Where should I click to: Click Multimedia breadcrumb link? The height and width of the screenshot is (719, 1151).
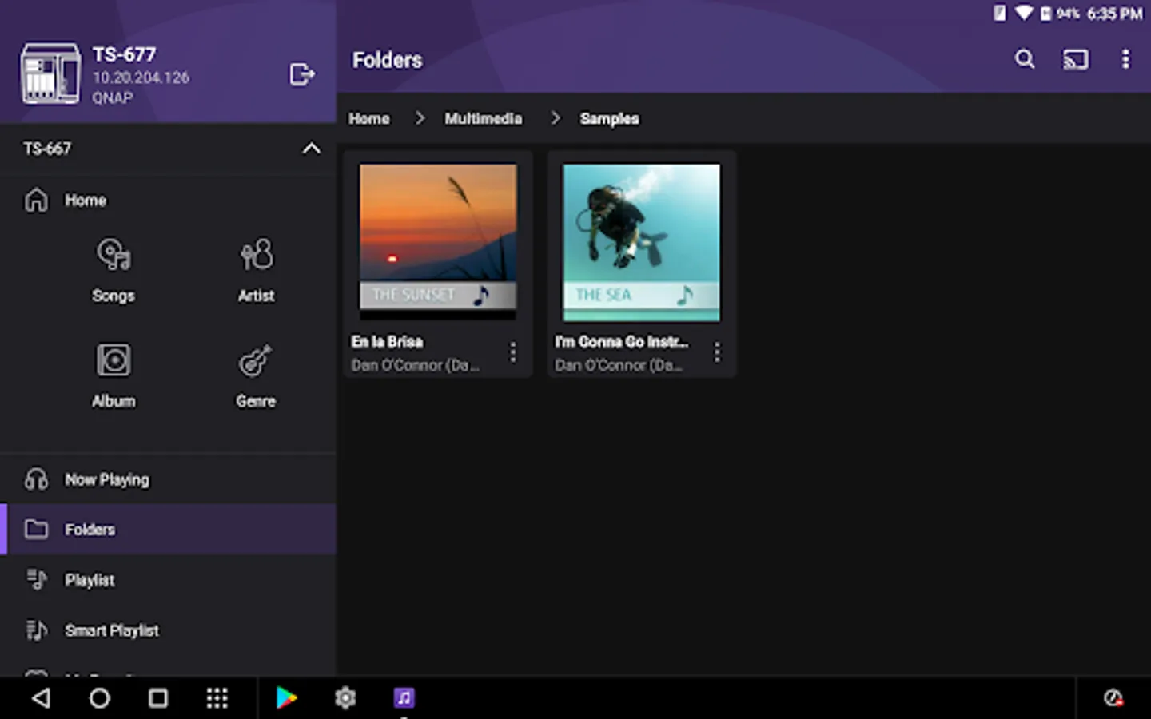484,118
